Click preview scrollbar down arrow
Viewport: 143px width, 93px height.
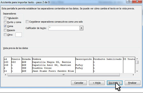click(x=137, y=71)
